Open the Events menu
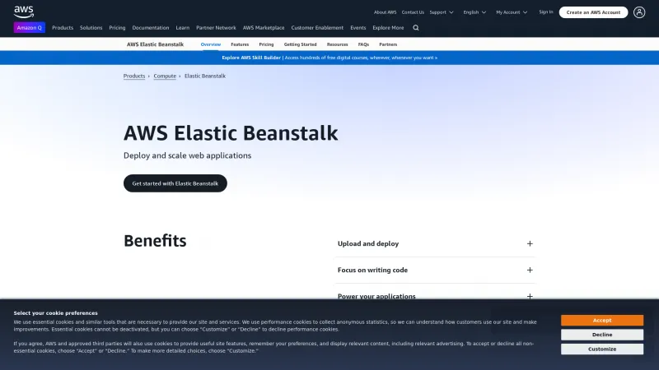The width and height of the screenshot is (659, 370). pyautogui.click(x=358, y=28)
